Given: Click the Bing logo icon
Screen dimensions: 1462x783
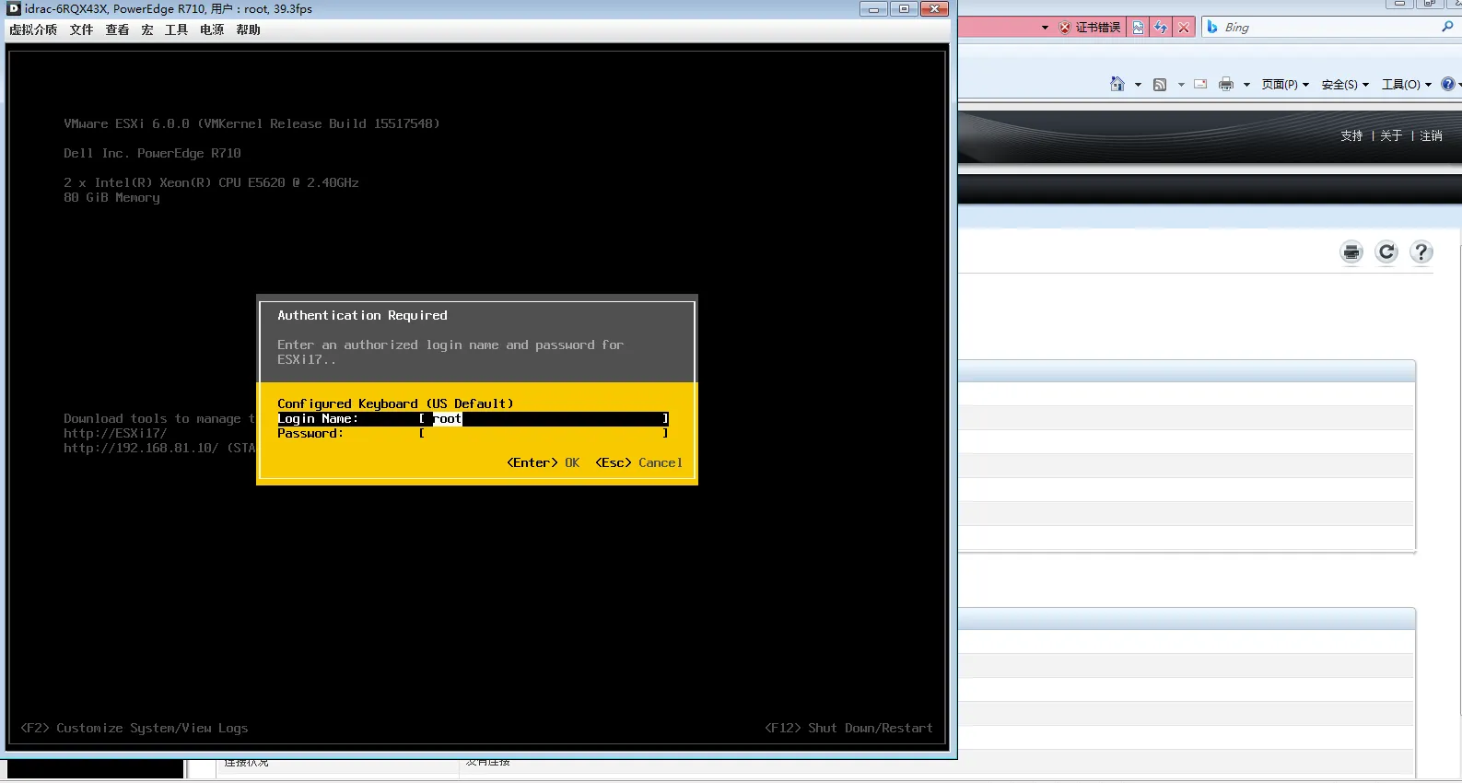Looking at the screenshot, I should coord(1212,28).
